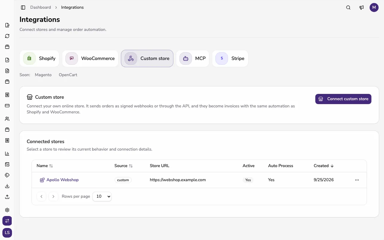
Task: Click the Magento coming-soon label
Action: [x=43, y=75]
